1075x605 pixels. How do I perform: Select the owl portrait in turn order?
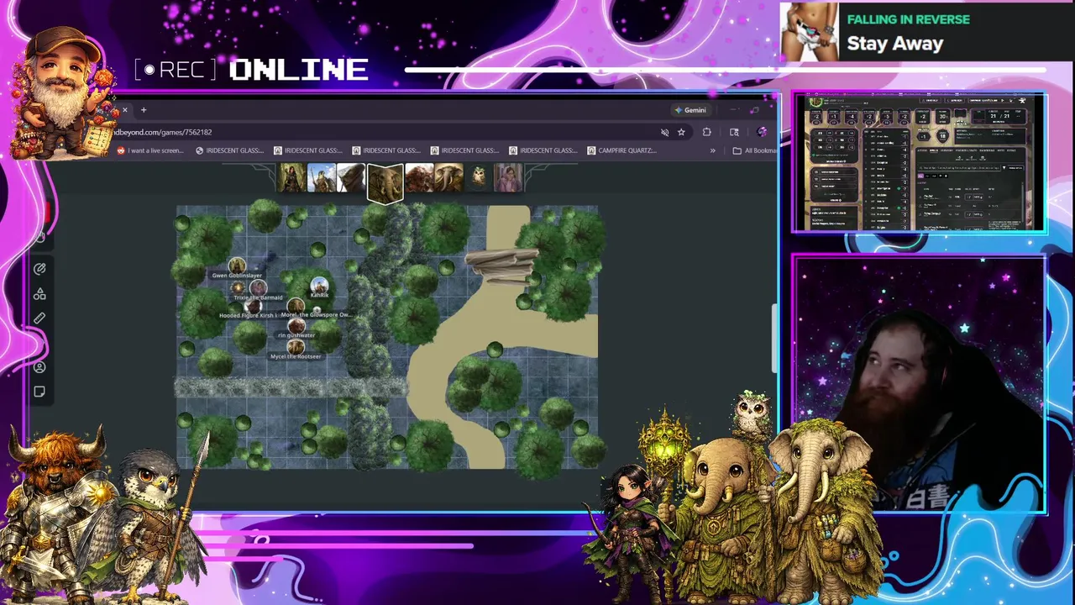(x=479, y=177)
